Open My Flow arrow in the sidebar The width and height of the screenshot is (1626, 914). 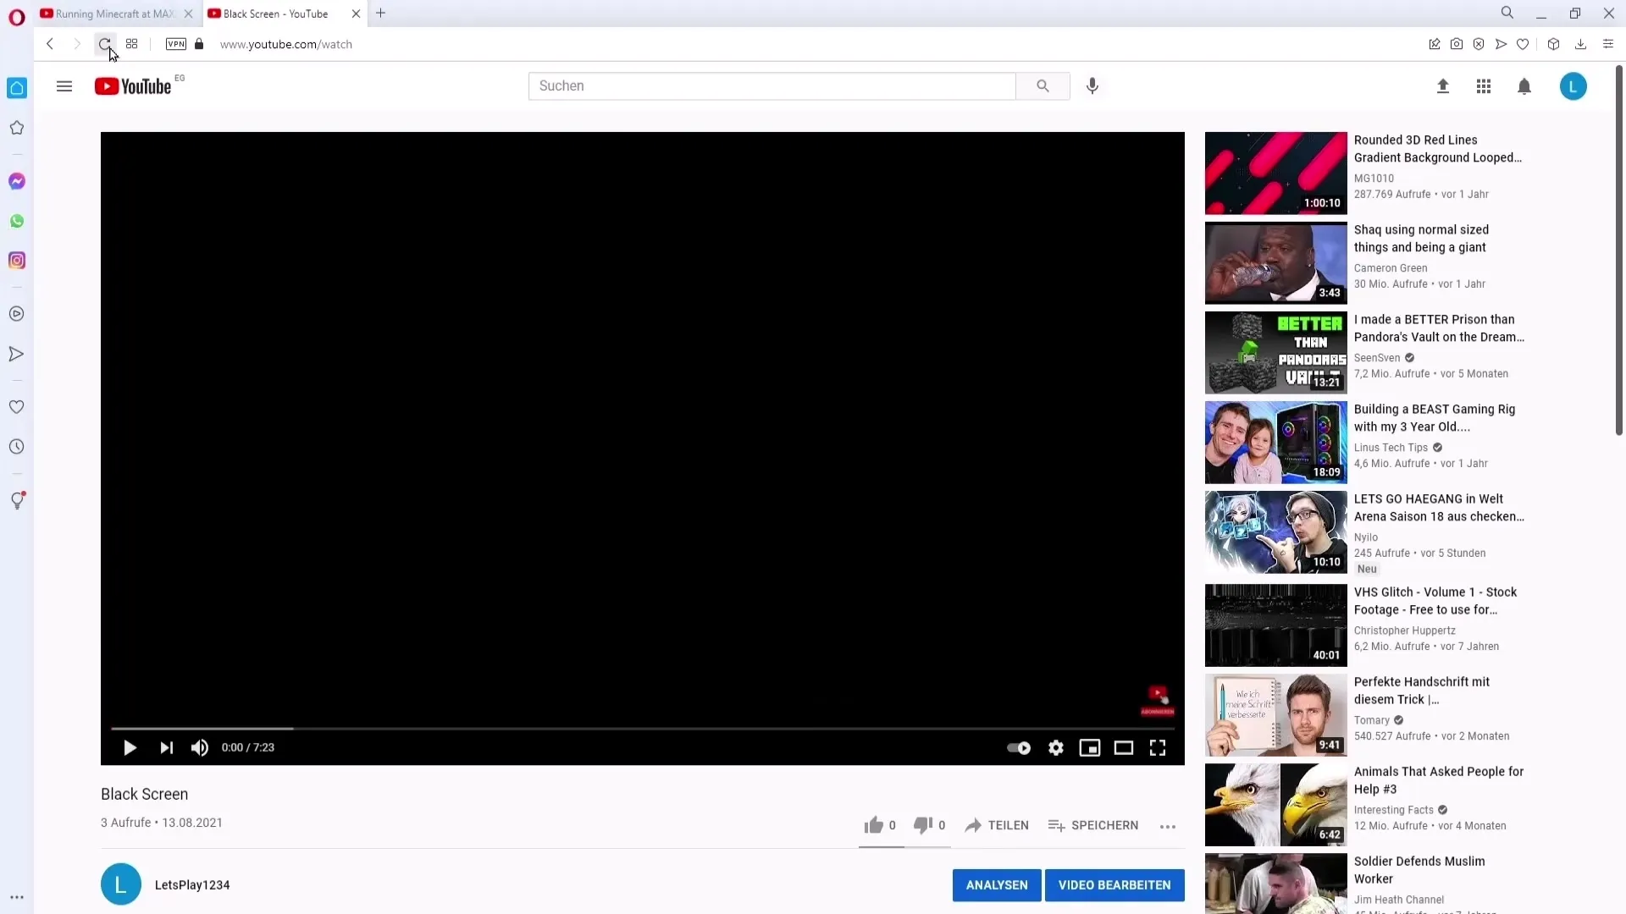click(x=17, y=354)
